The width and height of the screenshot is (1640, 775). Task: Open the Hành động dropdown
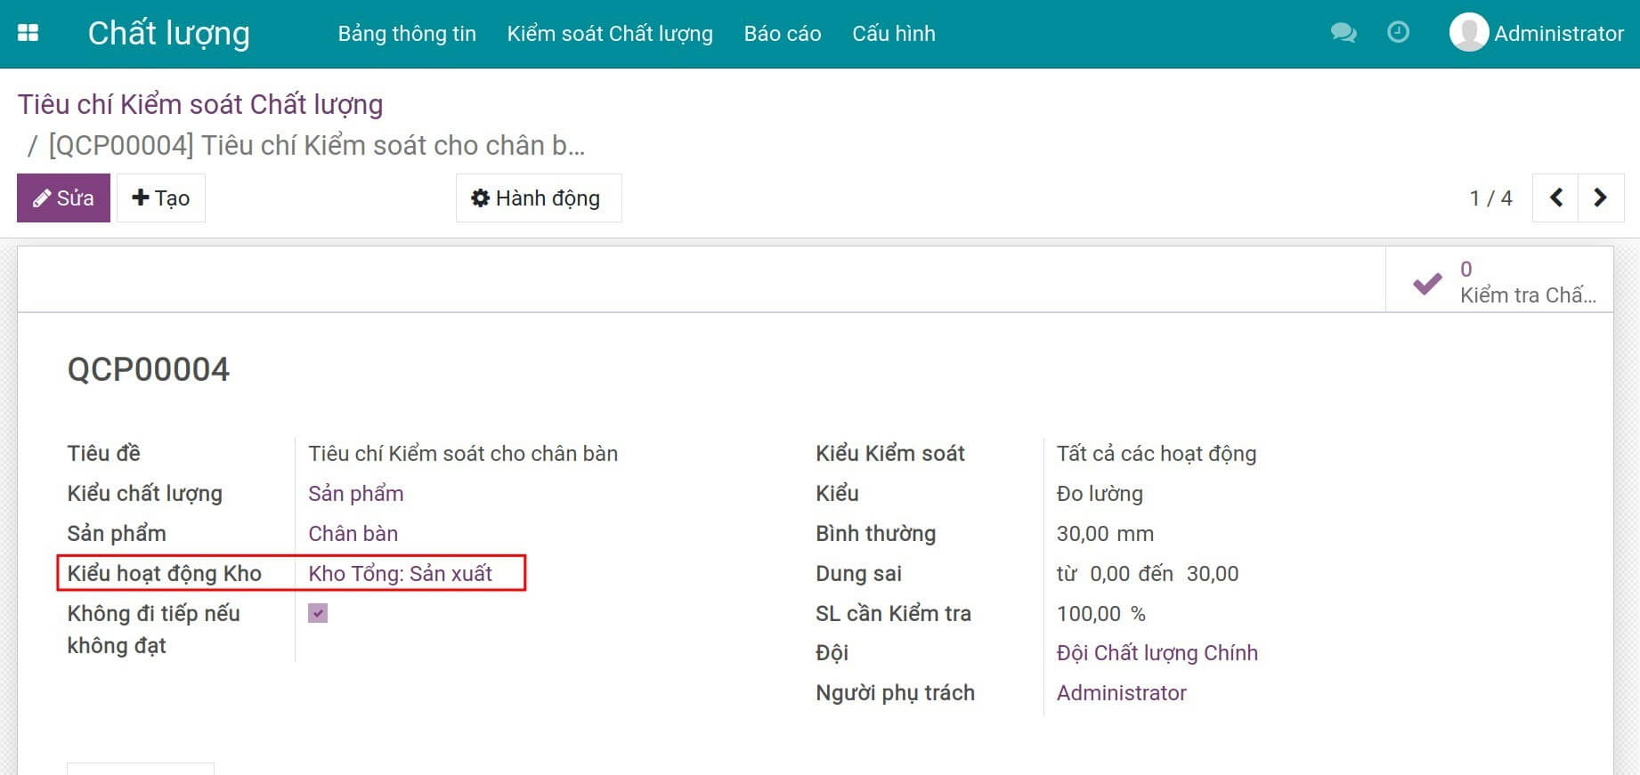click(539, 198)
